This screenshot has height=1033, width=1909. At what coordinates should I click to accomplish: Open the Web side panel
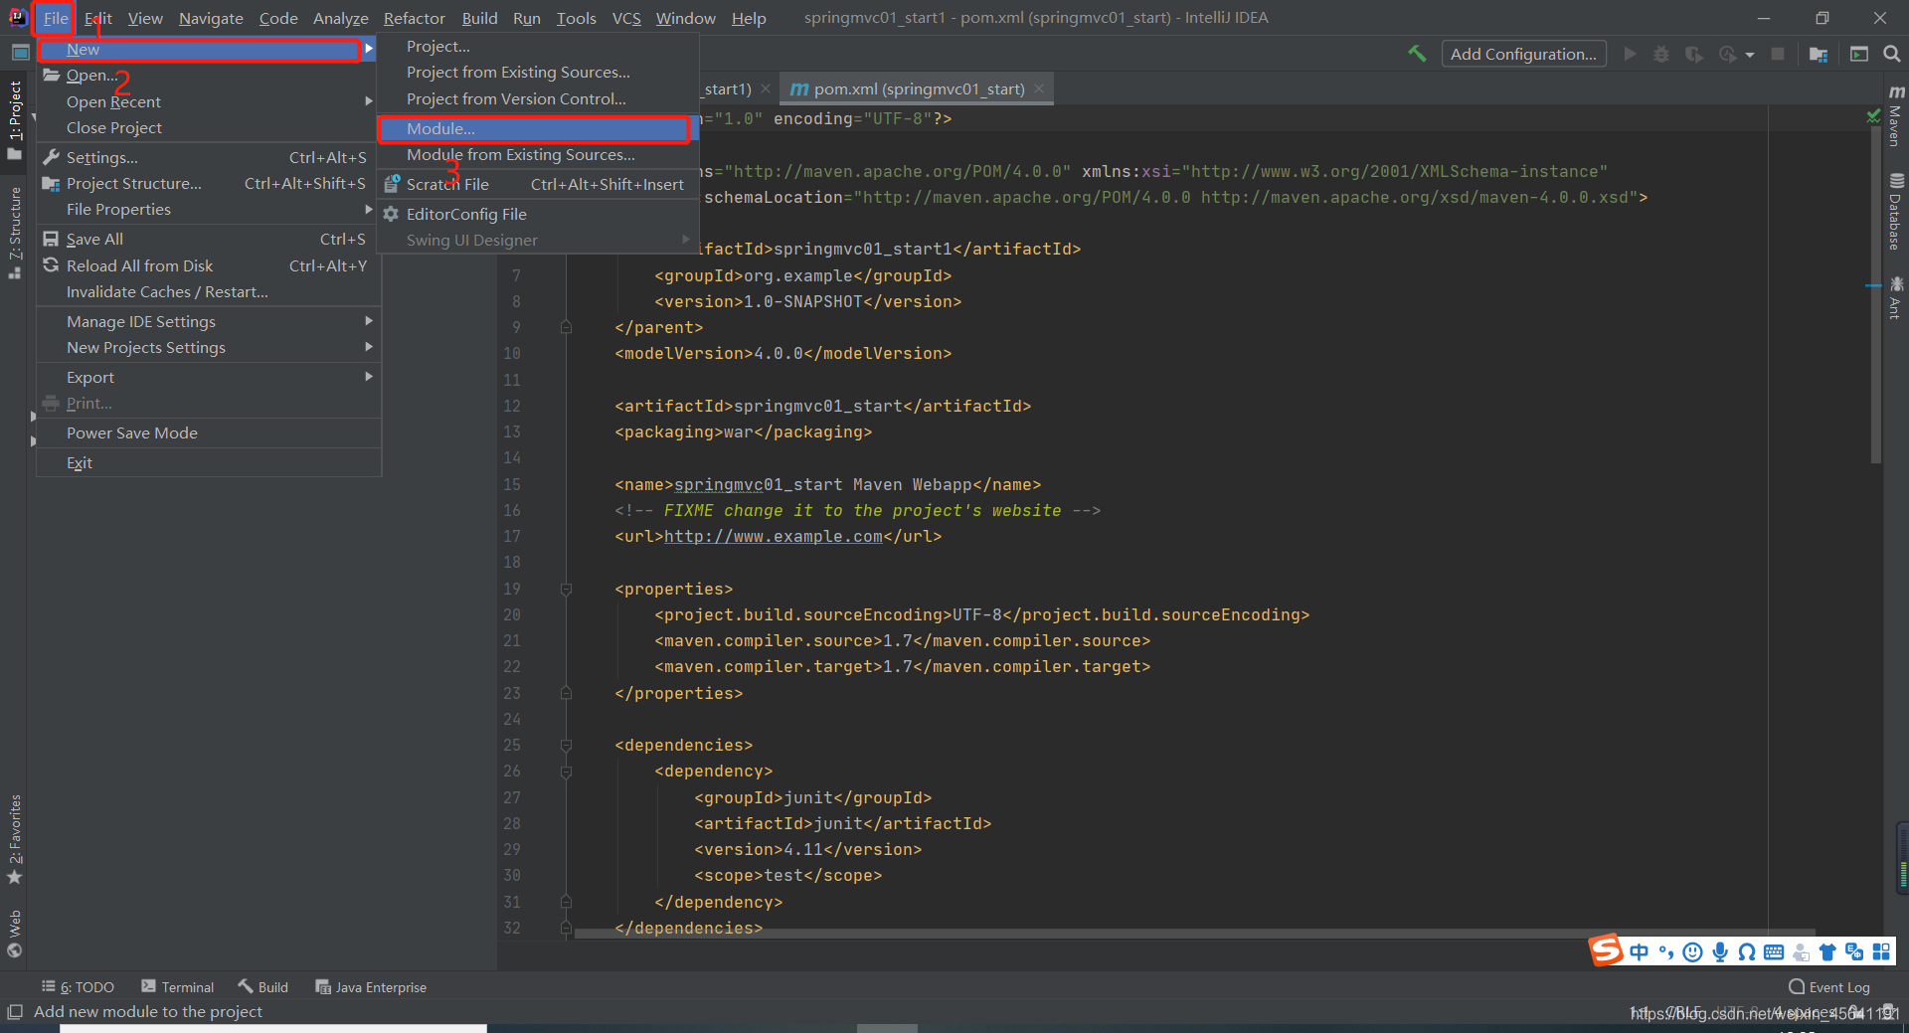[x=15, y=934]
